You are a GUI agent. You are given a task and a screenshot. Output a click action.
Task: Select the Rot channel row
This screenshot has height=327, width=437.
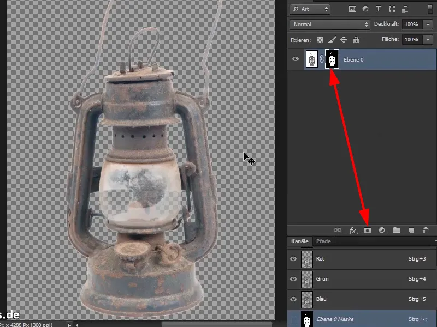point(362,259)
